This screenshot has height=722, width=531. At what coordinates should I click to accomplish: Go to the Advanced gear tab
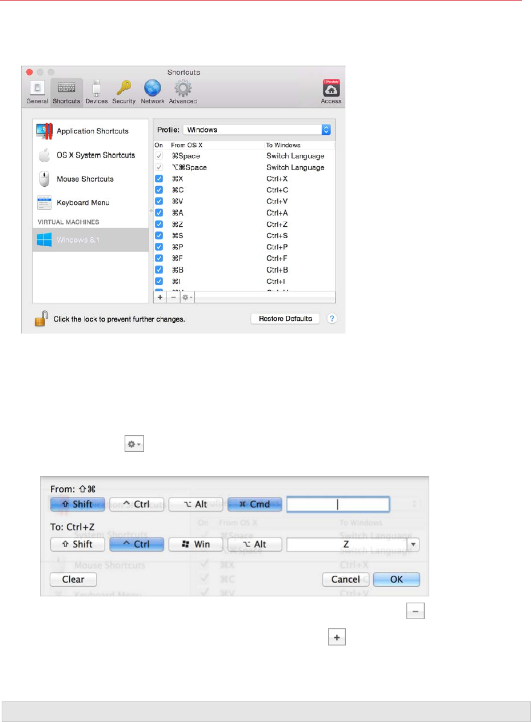[182, 92]
